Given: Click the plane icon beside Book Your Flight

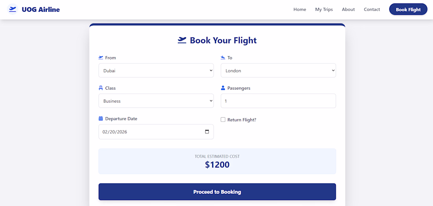Looking at the screenshot, I should click(182, 40).
